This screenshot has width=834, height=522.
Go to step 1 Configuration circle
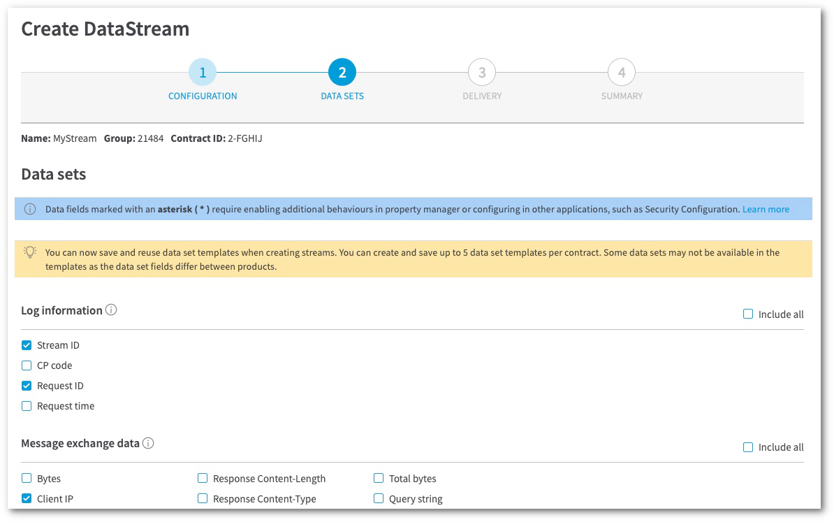[203, 72]
